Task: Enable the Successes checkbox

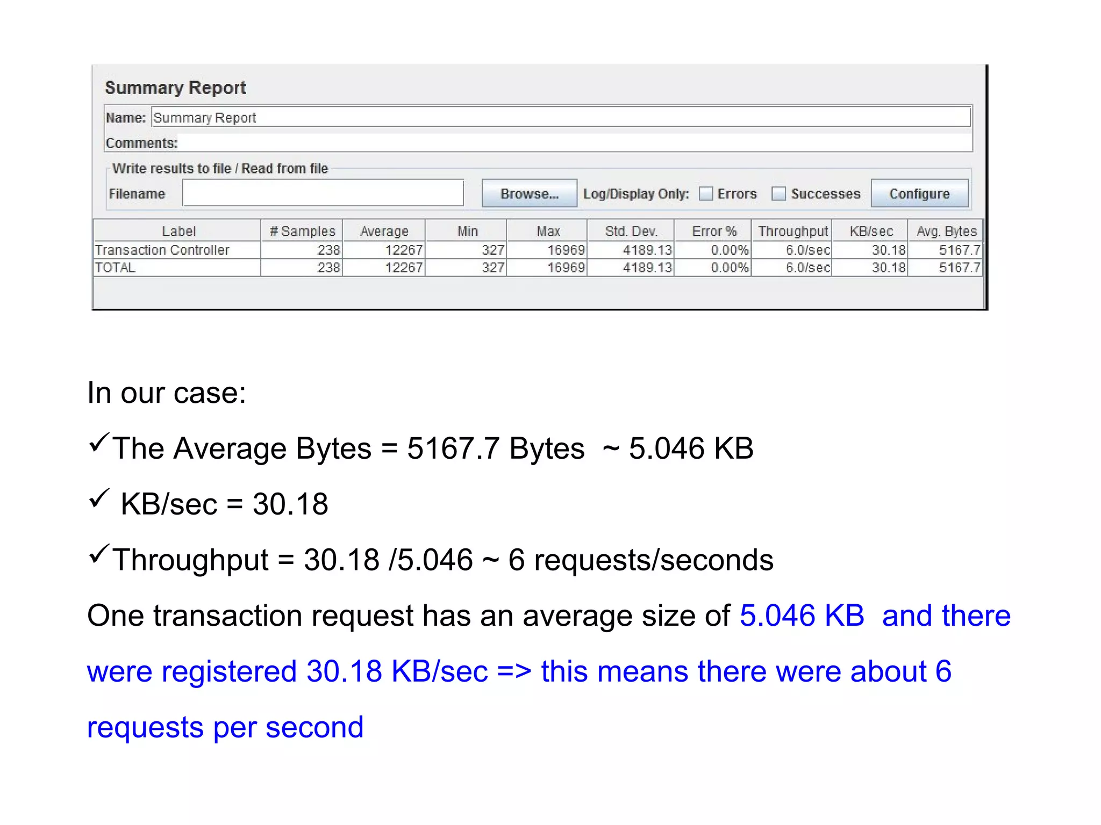Action: point(778,193)
